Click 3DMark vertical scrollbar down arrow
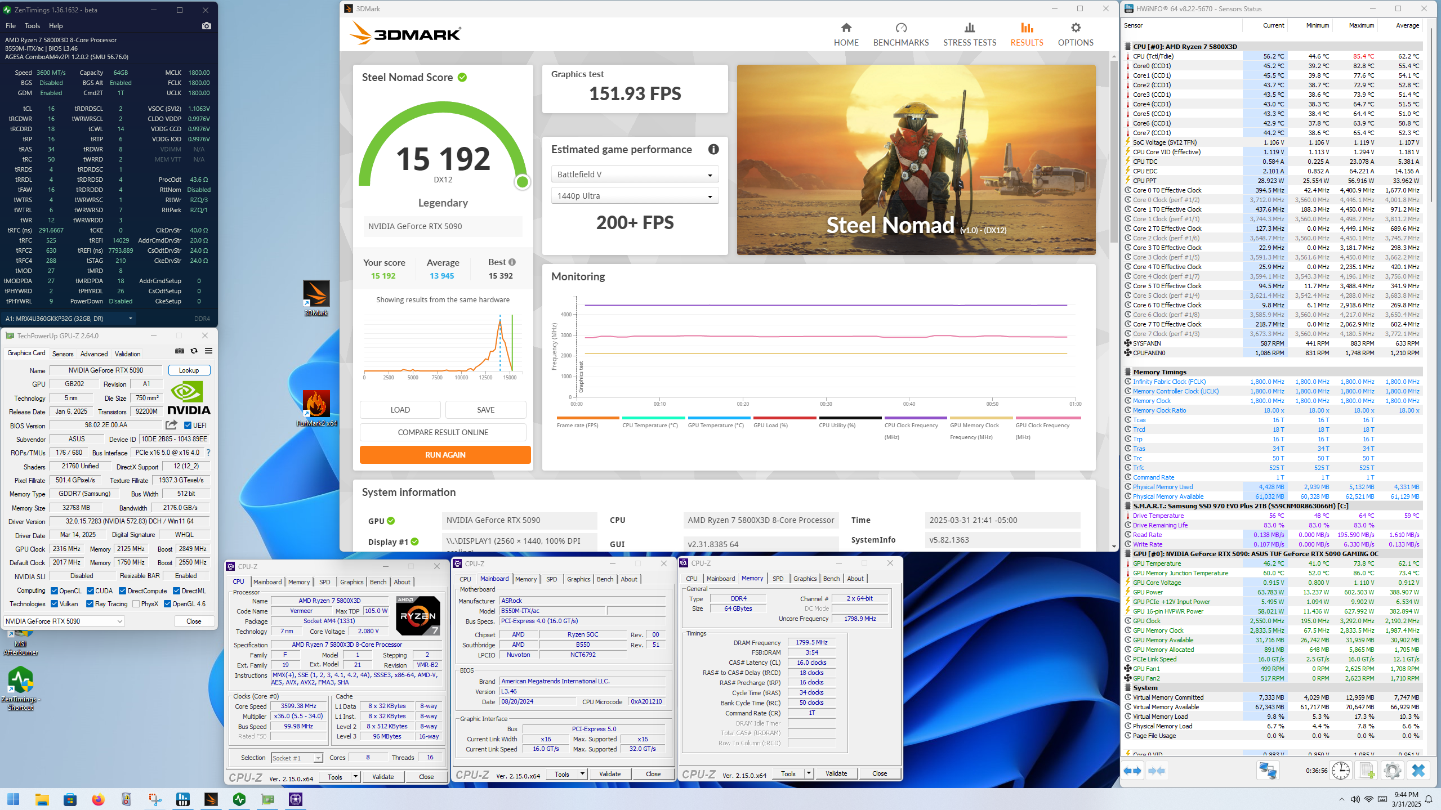This screenshot has width=1441, height=810. click(1113, 547)
